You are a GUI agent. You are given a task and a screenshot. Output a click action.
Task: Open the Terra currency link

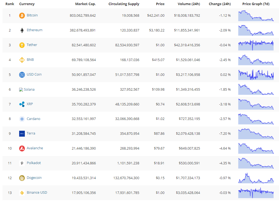[31, 133]
